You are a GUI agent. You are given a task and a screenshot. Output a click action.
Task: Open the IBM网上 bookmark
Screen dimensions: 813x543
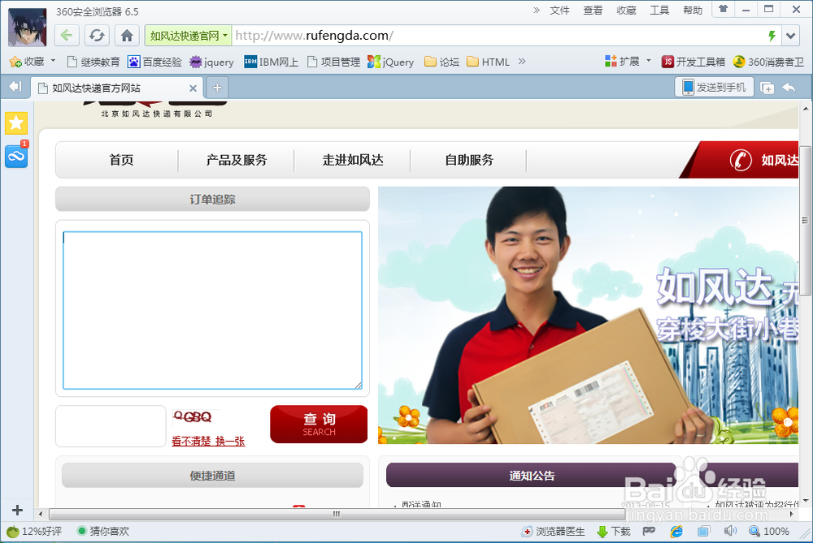[x=272, y=62]
